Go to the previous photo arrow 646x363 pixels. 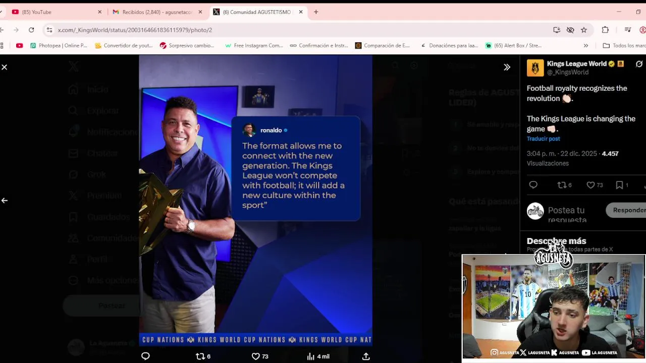[x=4, y=201]
